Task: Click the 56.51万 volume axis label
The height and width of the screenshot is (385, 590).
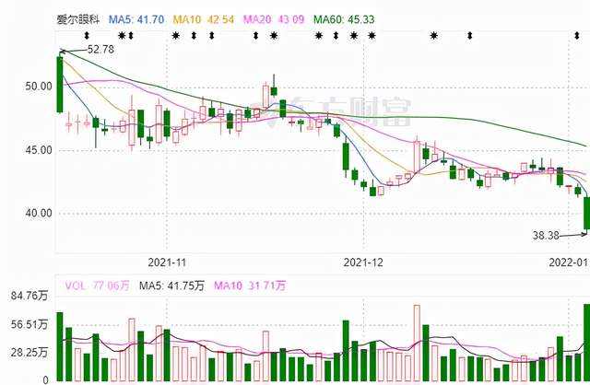Action: 29,324
